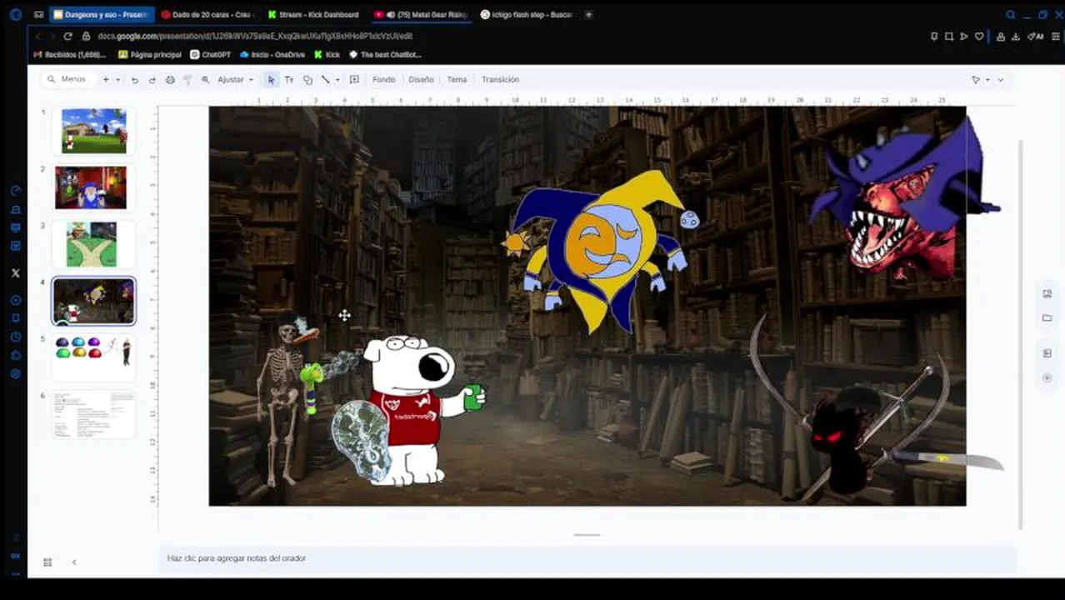Image resolution: width=1065 pixels, height=600 pixels.
Task: Open Página principal bookmark
Action: [150, 55]
